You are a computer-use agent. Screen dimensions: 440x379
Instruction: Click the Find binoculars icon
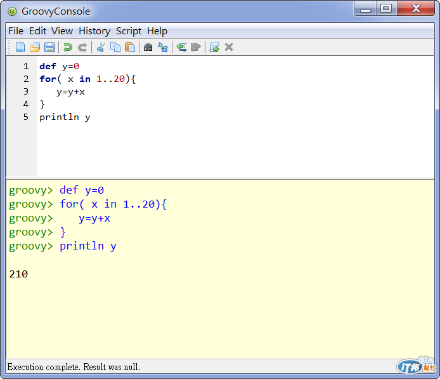click(148, 47)
